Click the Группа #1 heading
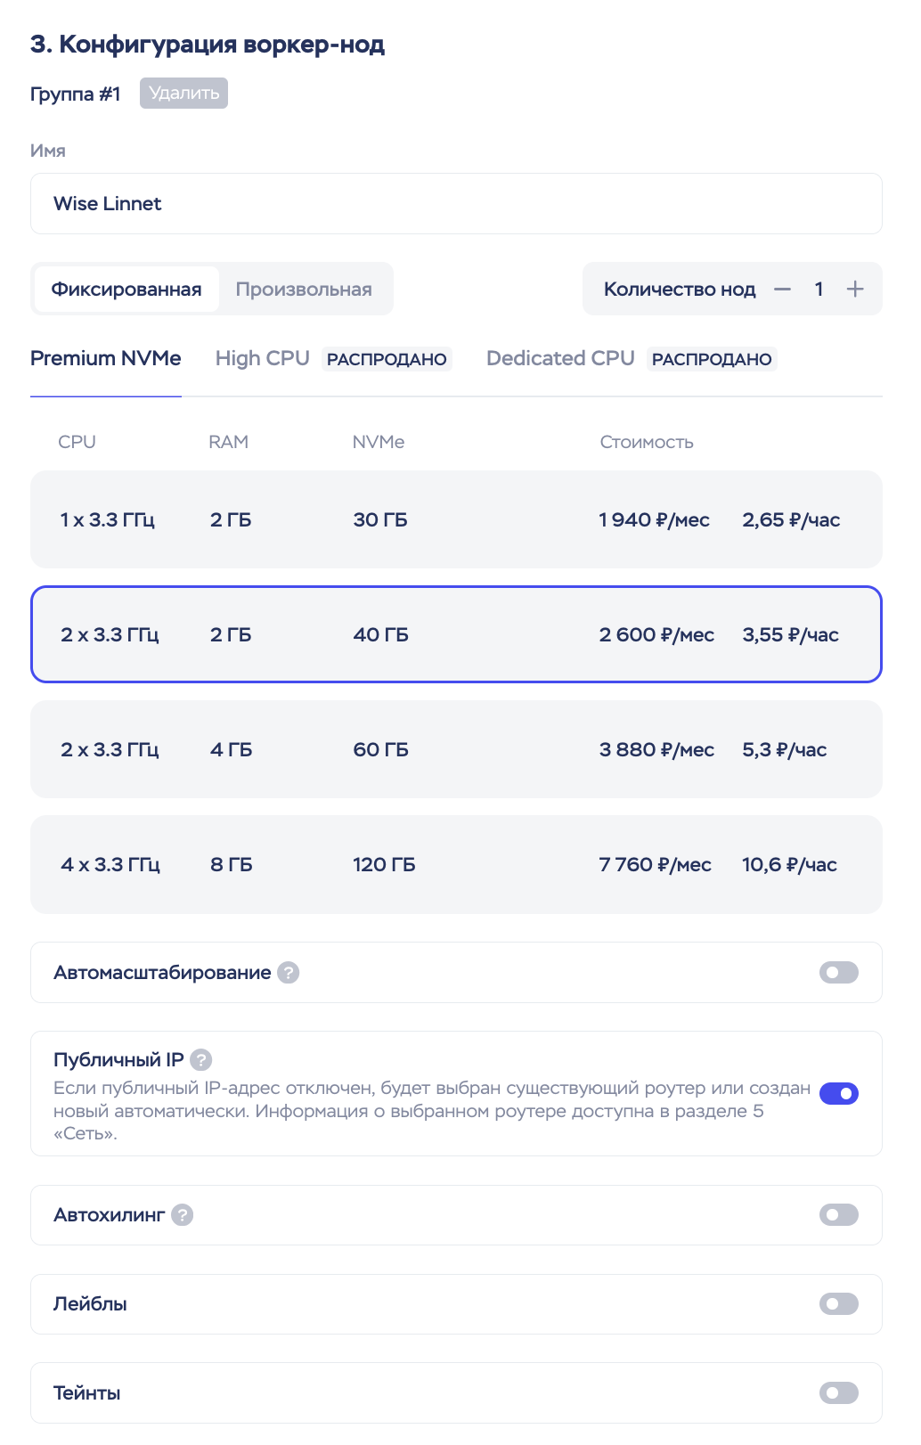The width and height of the screenshot is (921, 1445). [76, 94]
